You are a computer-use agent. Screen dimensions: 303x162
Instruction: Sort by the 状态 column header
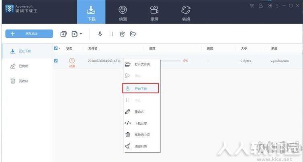69,49
